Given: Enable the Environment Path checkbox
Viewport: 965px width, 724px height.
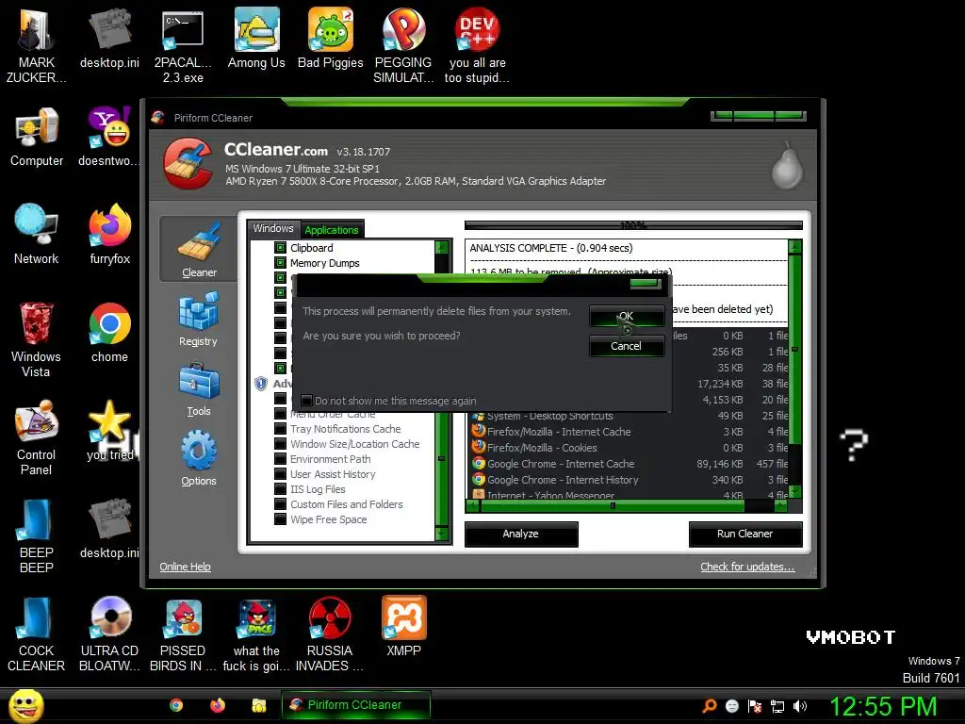Looking at the screenshot, I should point(281,459).
